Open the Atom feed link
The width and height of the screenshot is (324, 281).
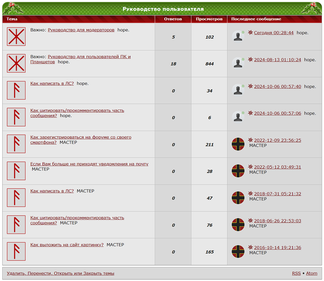coord(312,273)
